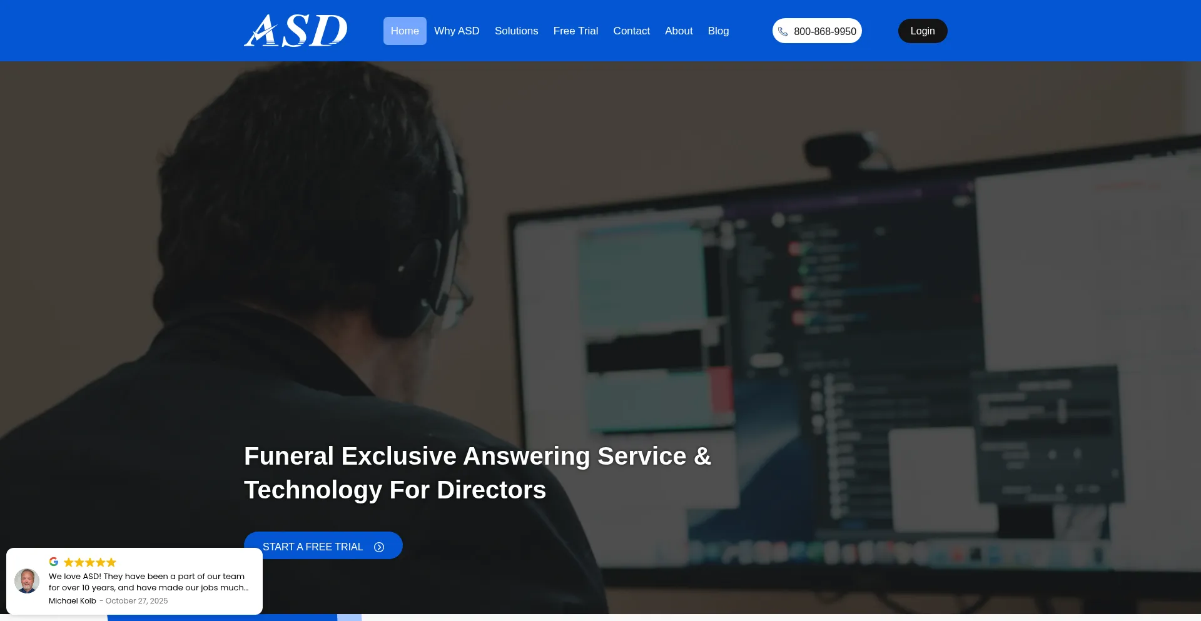Image resolution: width=1201 pixels, height=621 pixels.
Task: Click the Google G icon in review widget
Action: pyautogui.click(x=53, y=562)
